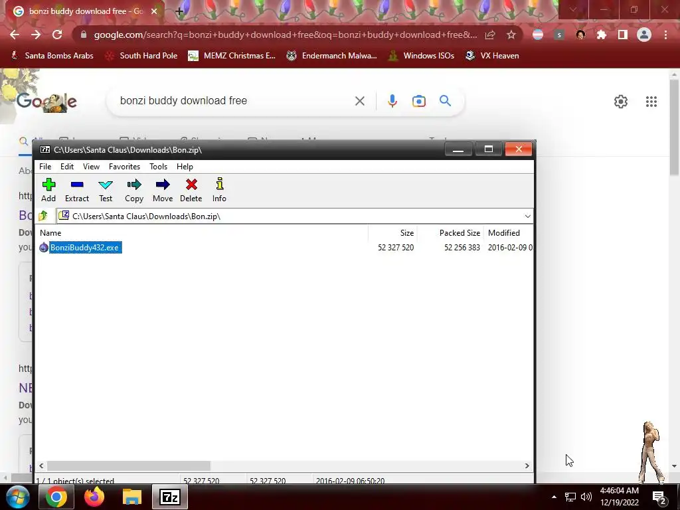Click the Chrome address bar URL
This screenshot has width=680, height=510.
point(286,35)
